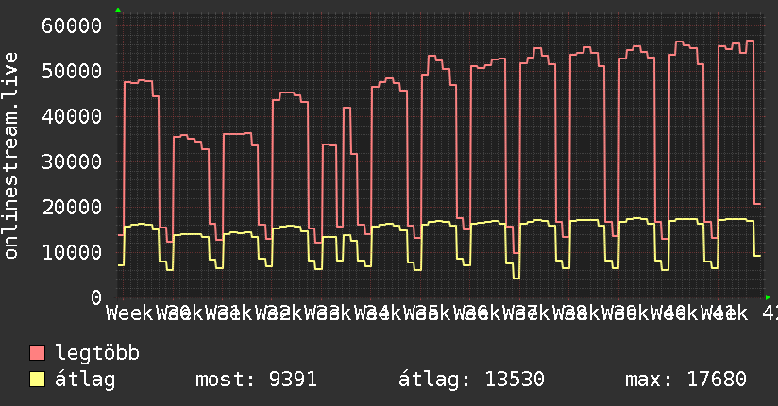The width and height of the screenshot is (778, 406).
Task: Click the pink legtöbb legend color swatch
Action: pyautogui.click(x=37, y=353)
